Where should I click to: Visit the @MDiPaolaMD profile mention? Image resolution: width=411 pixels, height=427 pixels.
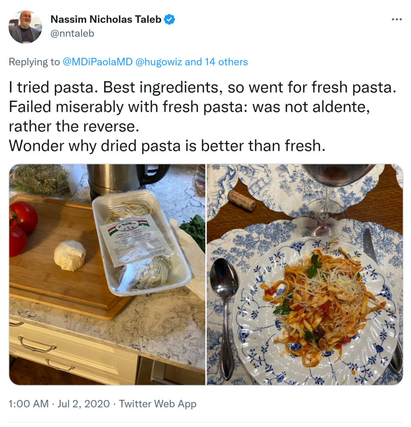[x=97, y=62]
